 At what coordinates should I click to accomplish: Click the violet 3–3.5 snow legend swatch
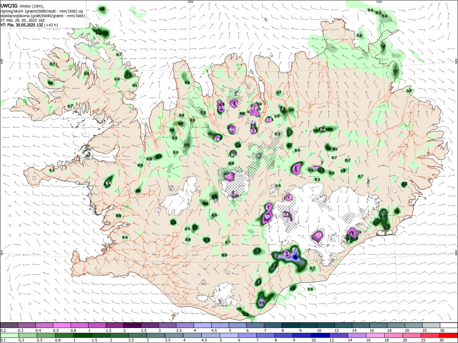click(x=167, y=325)
